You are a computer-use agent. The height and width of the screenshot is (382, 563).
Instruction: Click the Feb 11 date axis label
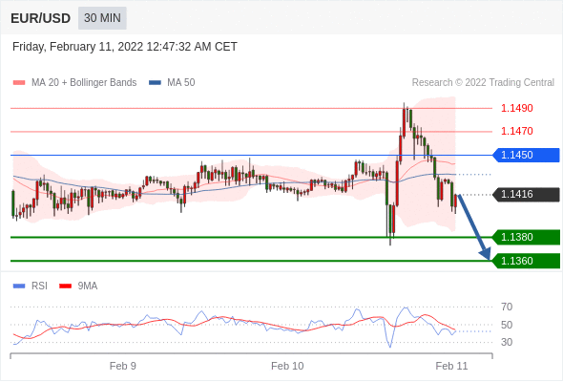pos(451,366)
